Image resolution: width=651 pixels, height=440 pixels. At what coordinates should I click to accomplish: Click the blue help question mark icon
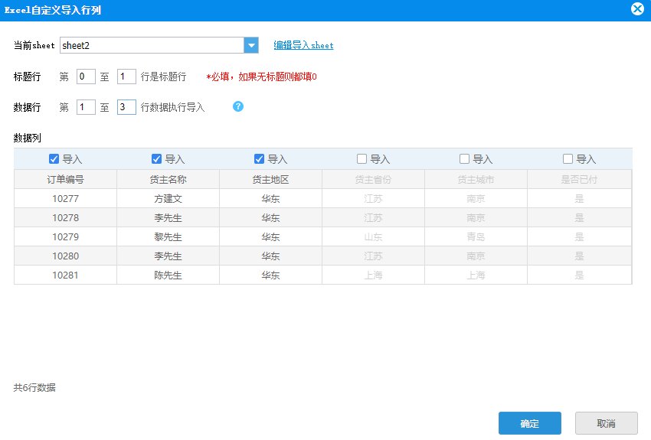(238, 106)
